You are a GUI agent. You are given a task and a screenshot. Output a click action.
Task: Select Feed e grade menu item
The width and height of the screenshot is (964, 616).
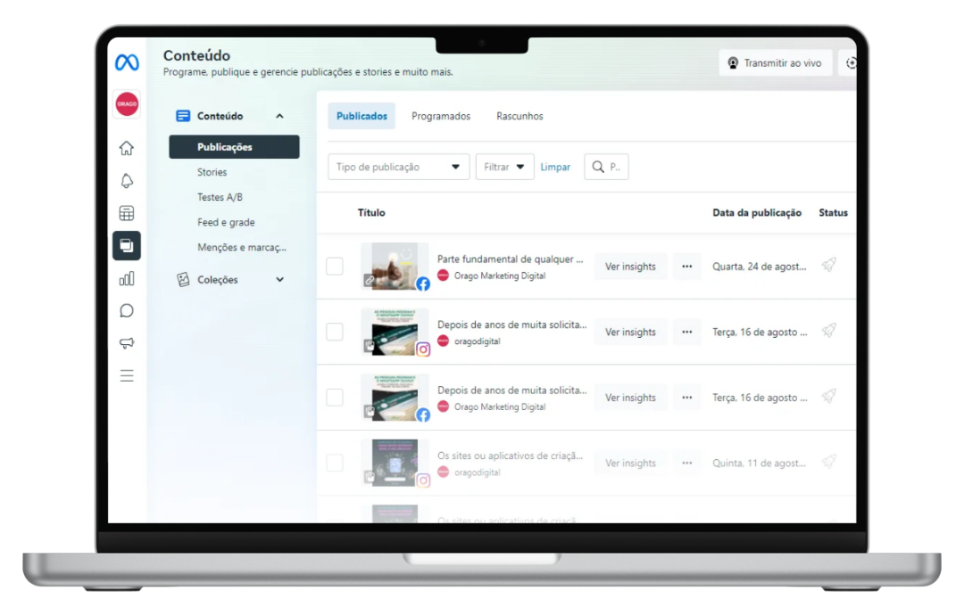(226, 222)
